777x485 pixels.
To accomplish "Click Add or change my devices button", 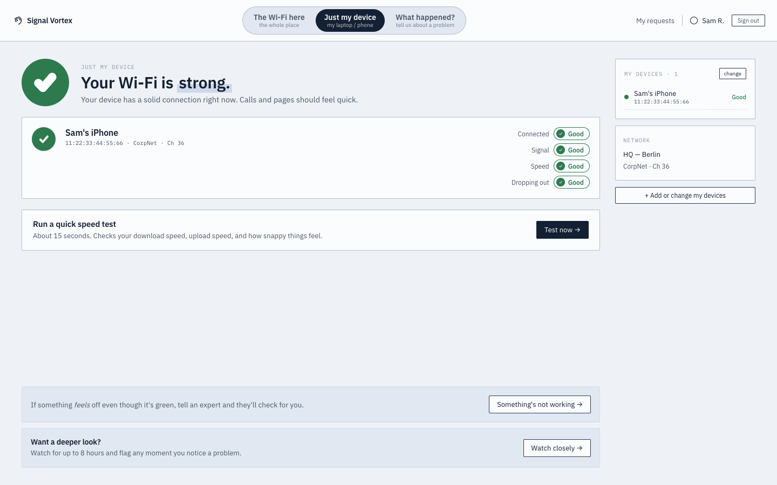I will pos(685,195).
